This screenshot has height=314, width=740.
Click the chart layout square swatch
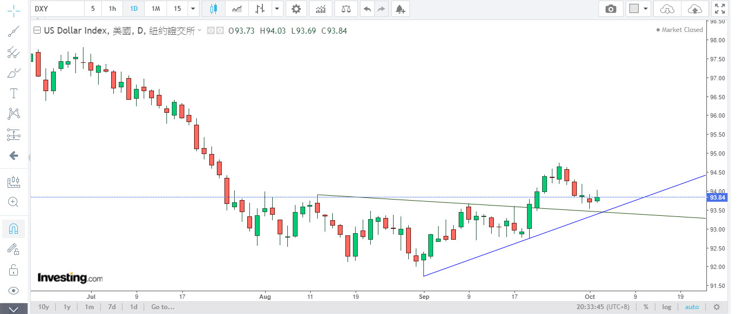(x=634, y=9)
